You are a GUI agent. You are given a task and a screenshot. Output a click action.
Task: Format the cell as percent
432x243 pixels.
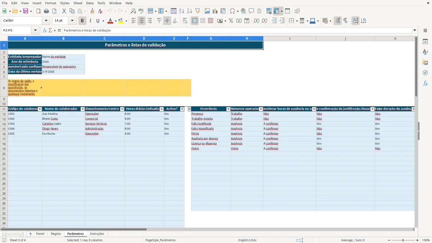[x=231, y=21]
